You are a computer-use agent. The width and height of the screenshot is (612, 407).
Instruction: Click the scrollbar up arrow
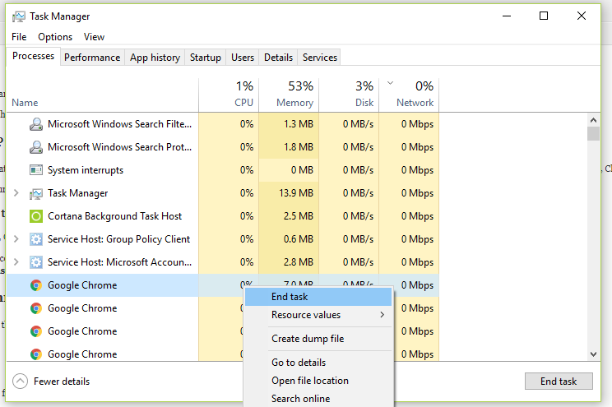point(593,120)
